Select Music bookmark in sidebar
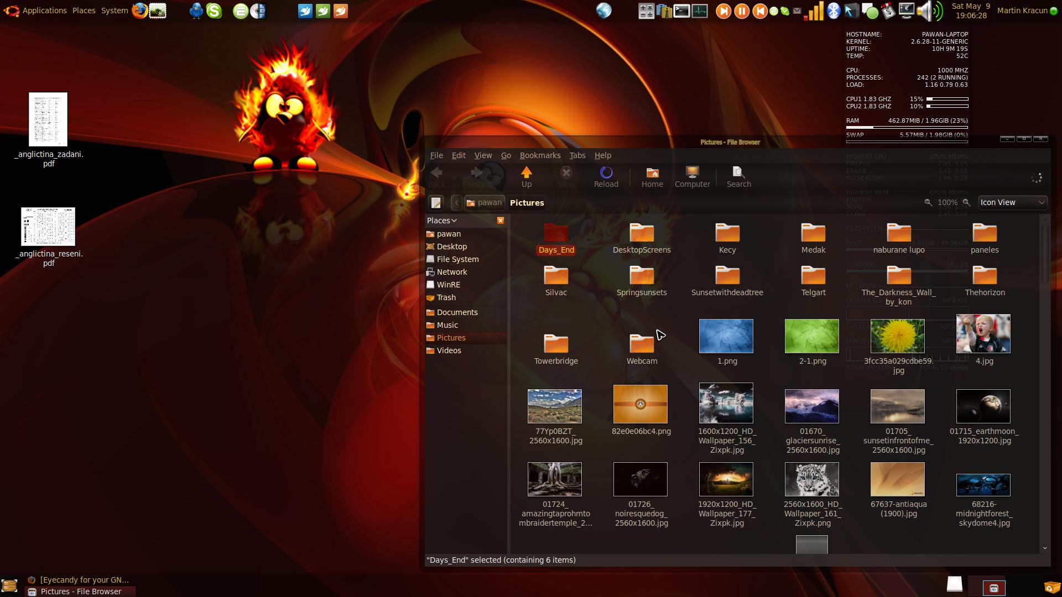The height and width of the screenshot is (597, 1062). tap(466, 325)
